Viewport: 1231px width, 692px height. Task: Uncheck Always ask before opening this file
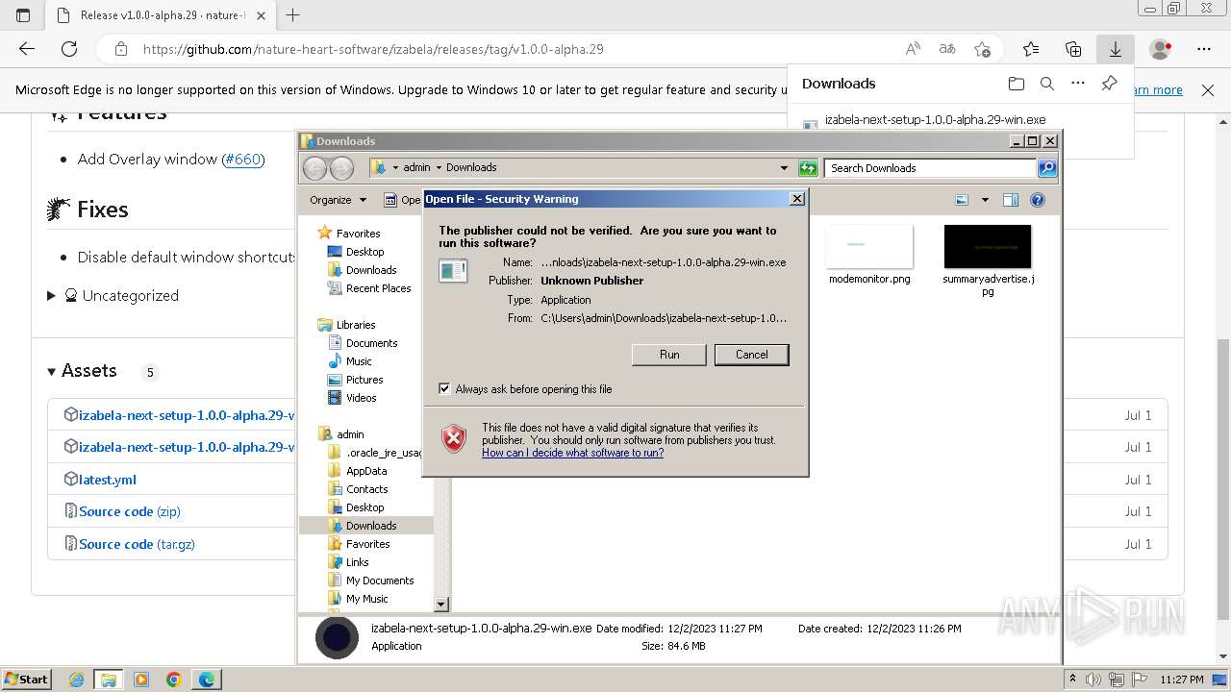point(444,389)
